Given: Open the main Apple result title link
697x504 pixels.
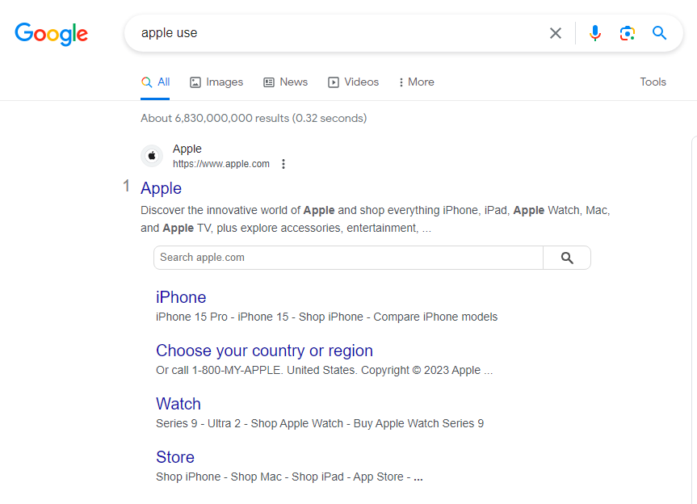Looking at the screenshot, I should click(x=161, y=188).
